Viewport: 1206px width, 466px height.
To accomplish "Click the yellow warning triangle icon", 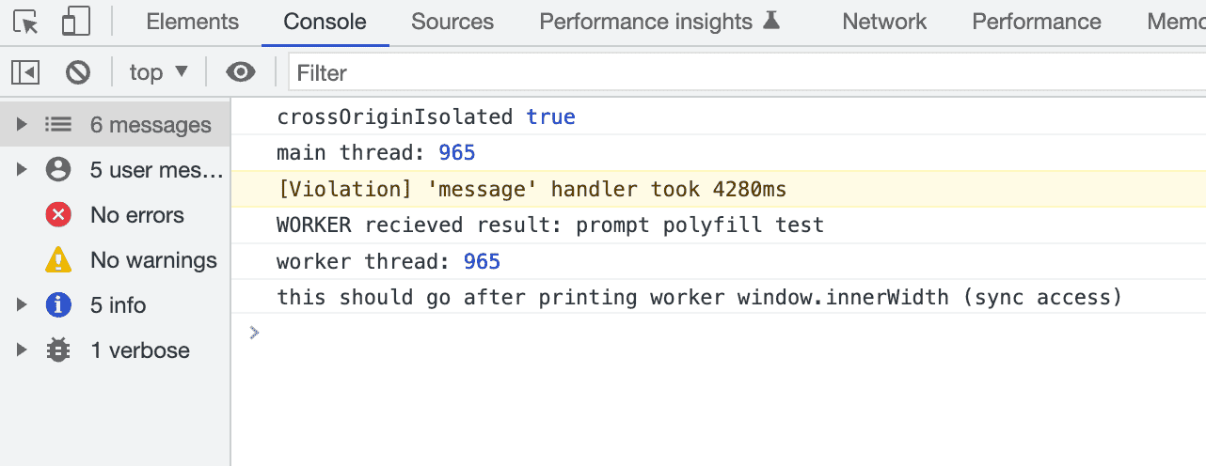I will [58, 260].
